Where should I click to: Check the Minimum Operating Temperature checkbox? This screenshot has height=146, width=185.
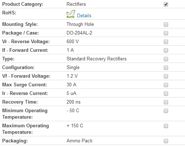pyautogui.click(x=166, y=111)
